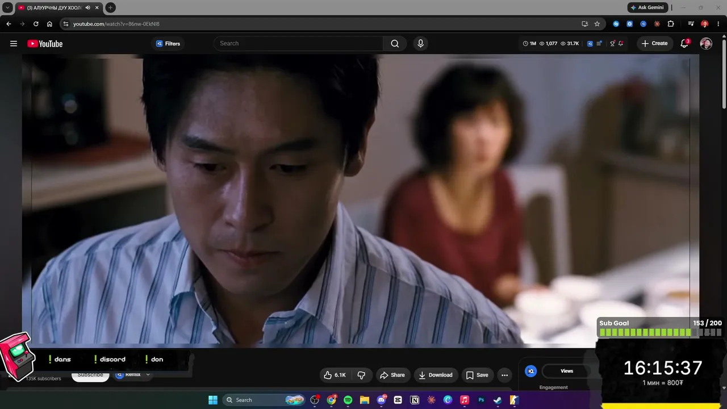
Task: Open the Create menu button
Action: click(655, 44)
